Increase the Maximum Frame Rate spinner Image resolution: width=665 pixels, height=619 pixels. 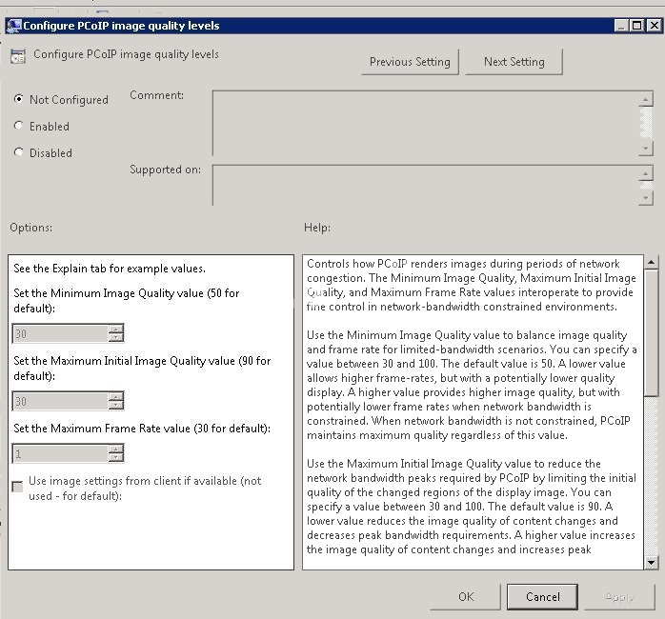(x=116, y=449)
